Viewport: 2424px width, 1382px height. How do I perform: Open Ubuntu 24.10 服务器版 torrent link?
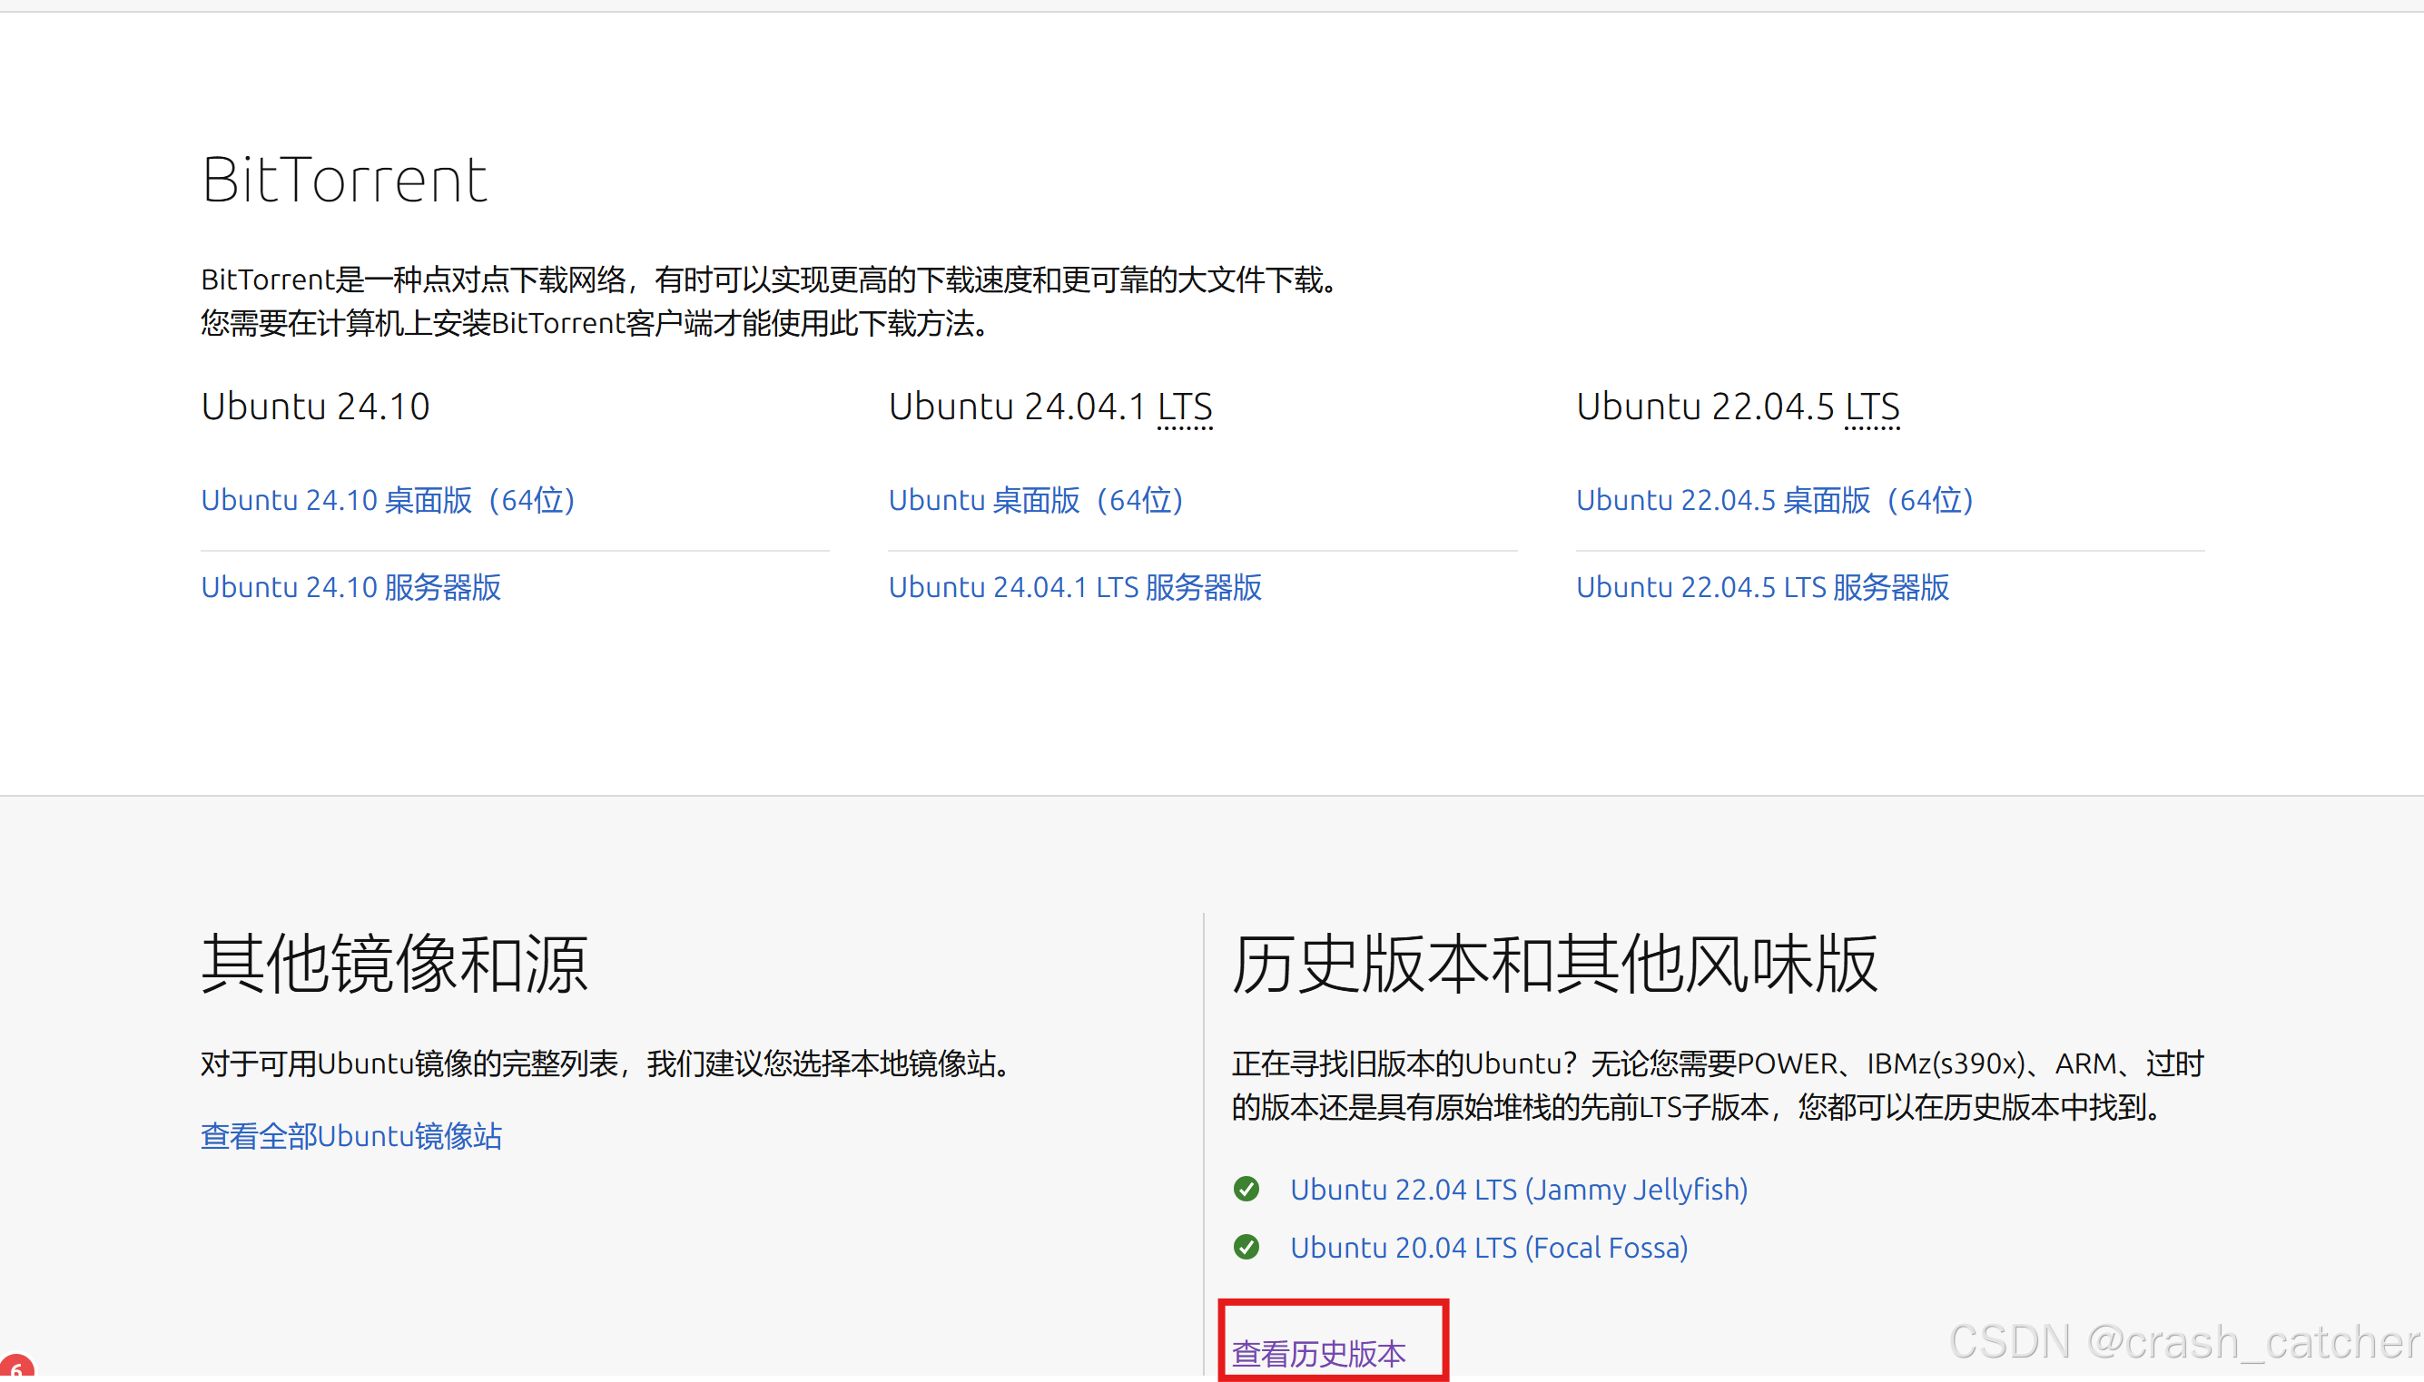pos(351,586)
